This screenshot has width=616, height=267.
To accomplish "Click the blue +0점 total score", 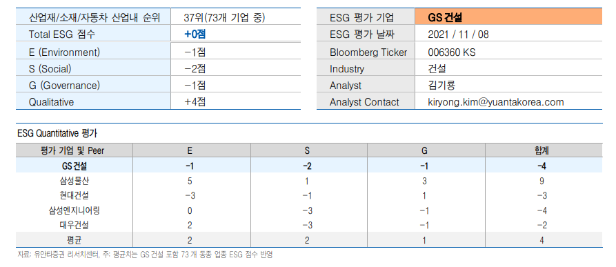I will pos(195,34).
